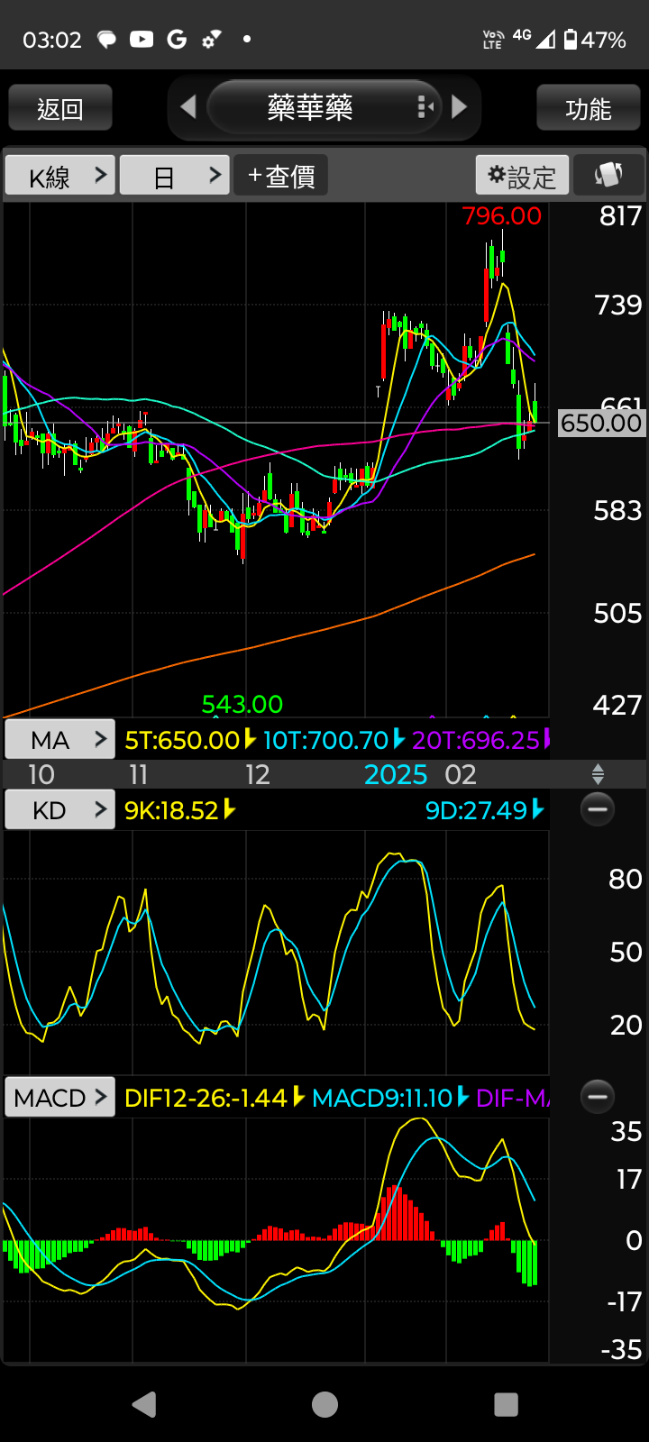Open the 功能 function menu
The width and height of the screenshot is (649, 1442).
(588, 108)
